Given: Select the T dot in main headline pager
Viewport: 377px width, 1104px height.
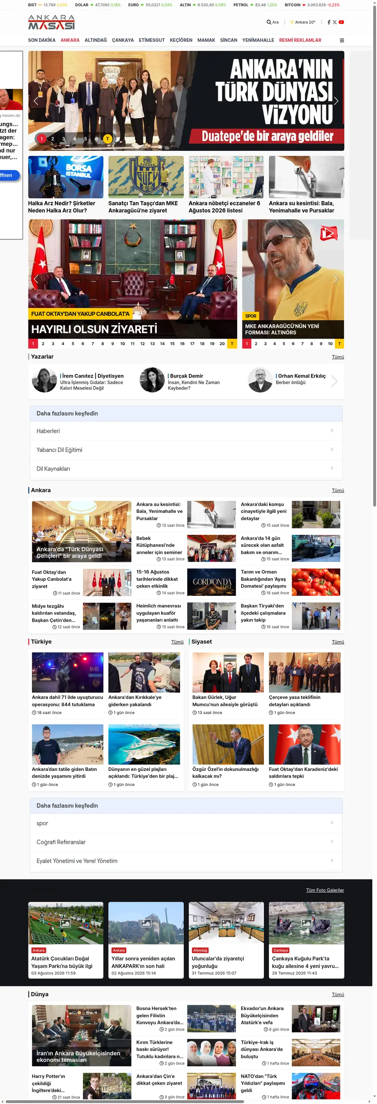Looking at the screenshot, I should (108, 138).
